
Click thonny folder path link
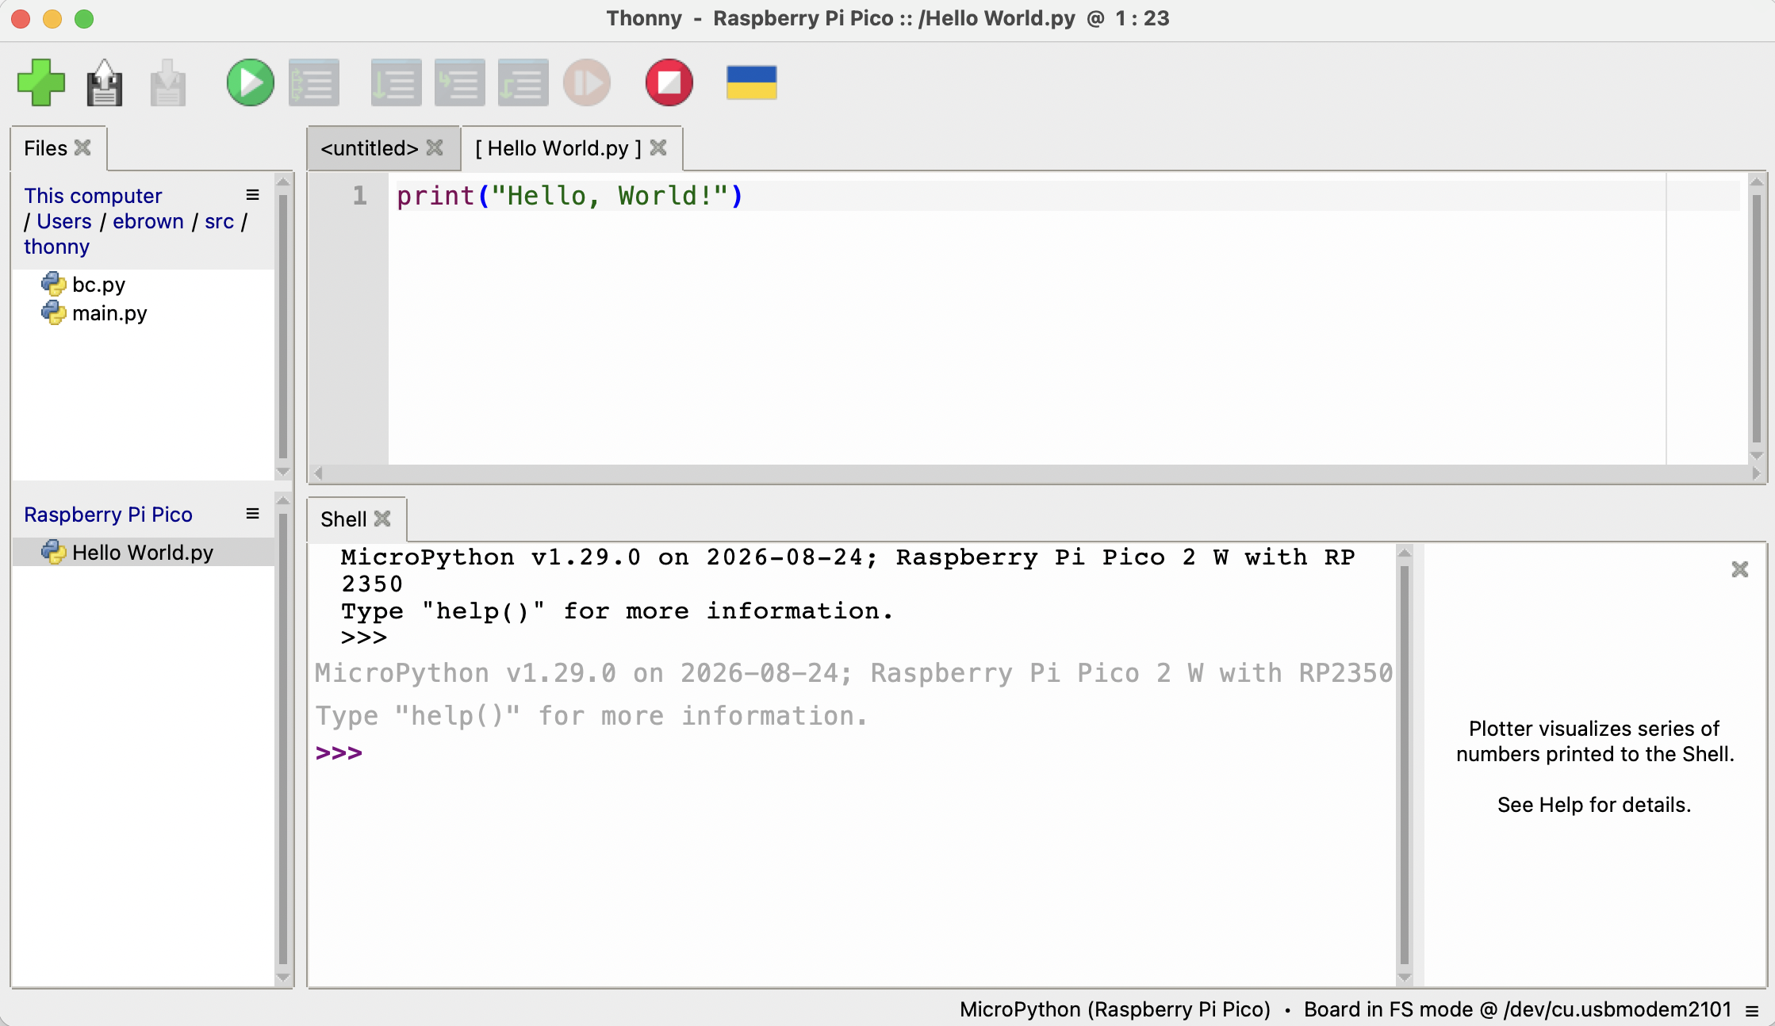[56, 247]
